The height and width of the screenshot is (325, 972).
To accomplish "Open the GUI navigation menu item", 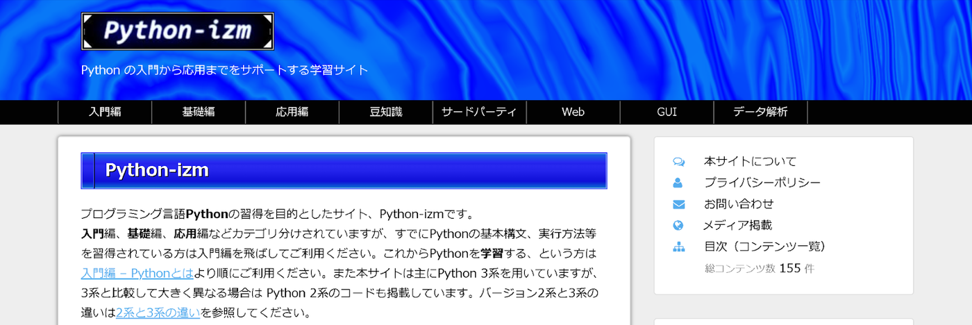I will [667, 112].
